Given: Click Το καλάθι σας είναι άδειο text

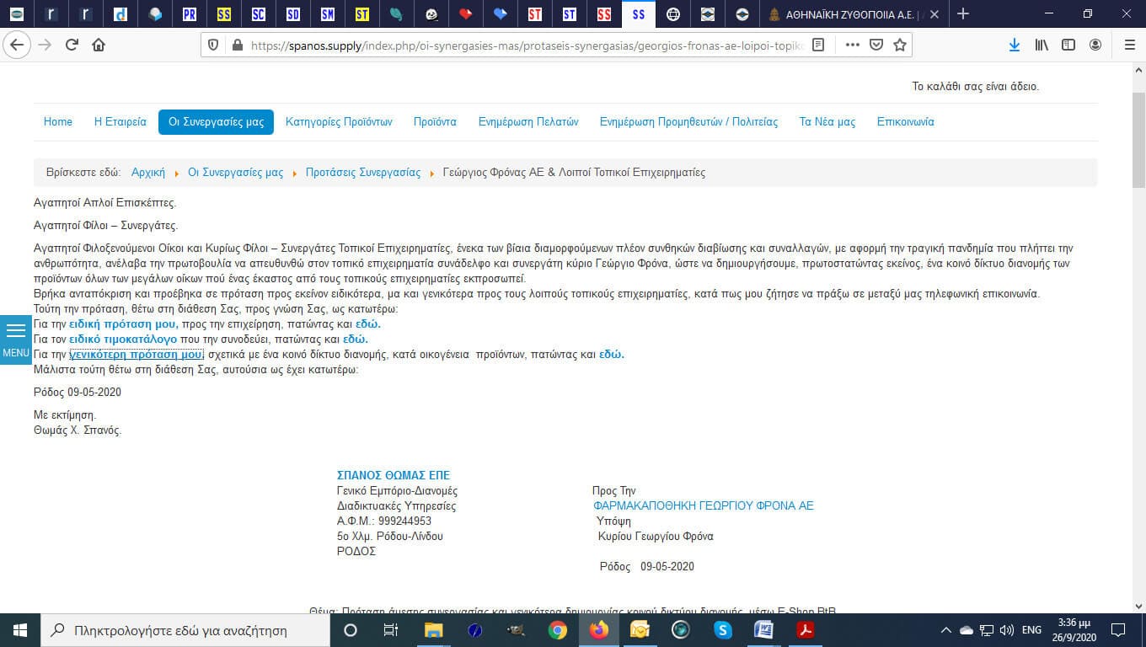Looking at the screenshot, I should pyautogui.click(x=976, y=87).
